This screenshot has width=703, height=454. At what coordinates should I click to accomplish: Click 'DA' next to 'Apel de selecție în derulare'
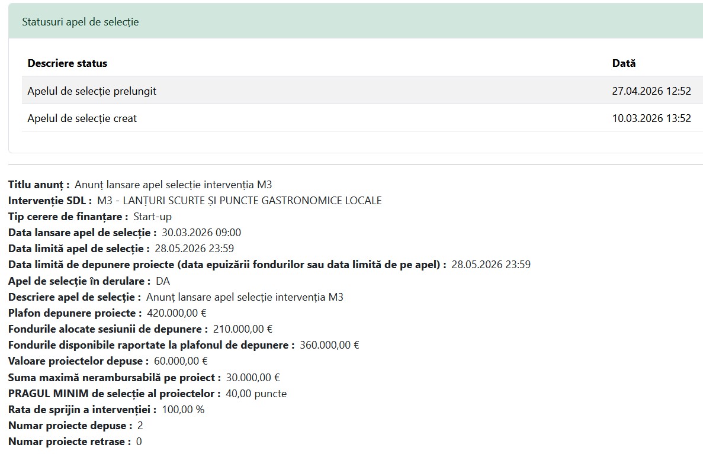[x=163, y=281]
